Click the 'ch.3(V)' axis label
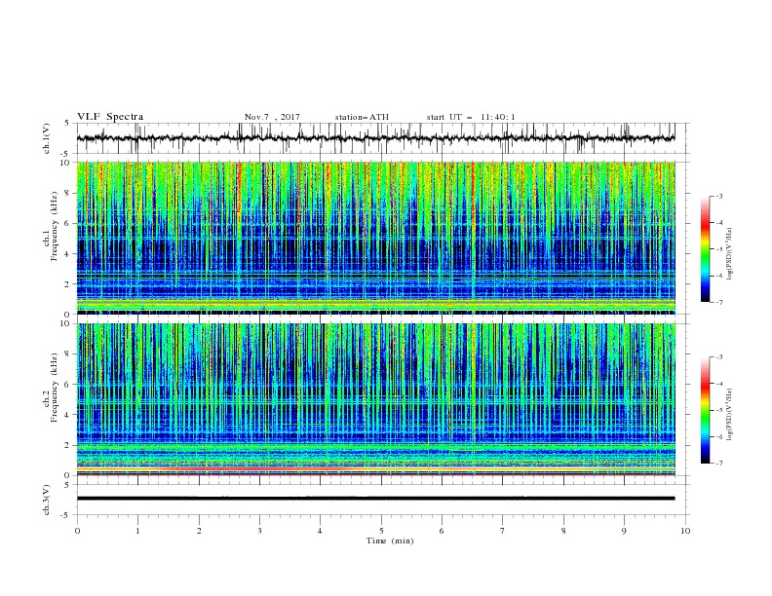772x596 pixels. point(47,500)
